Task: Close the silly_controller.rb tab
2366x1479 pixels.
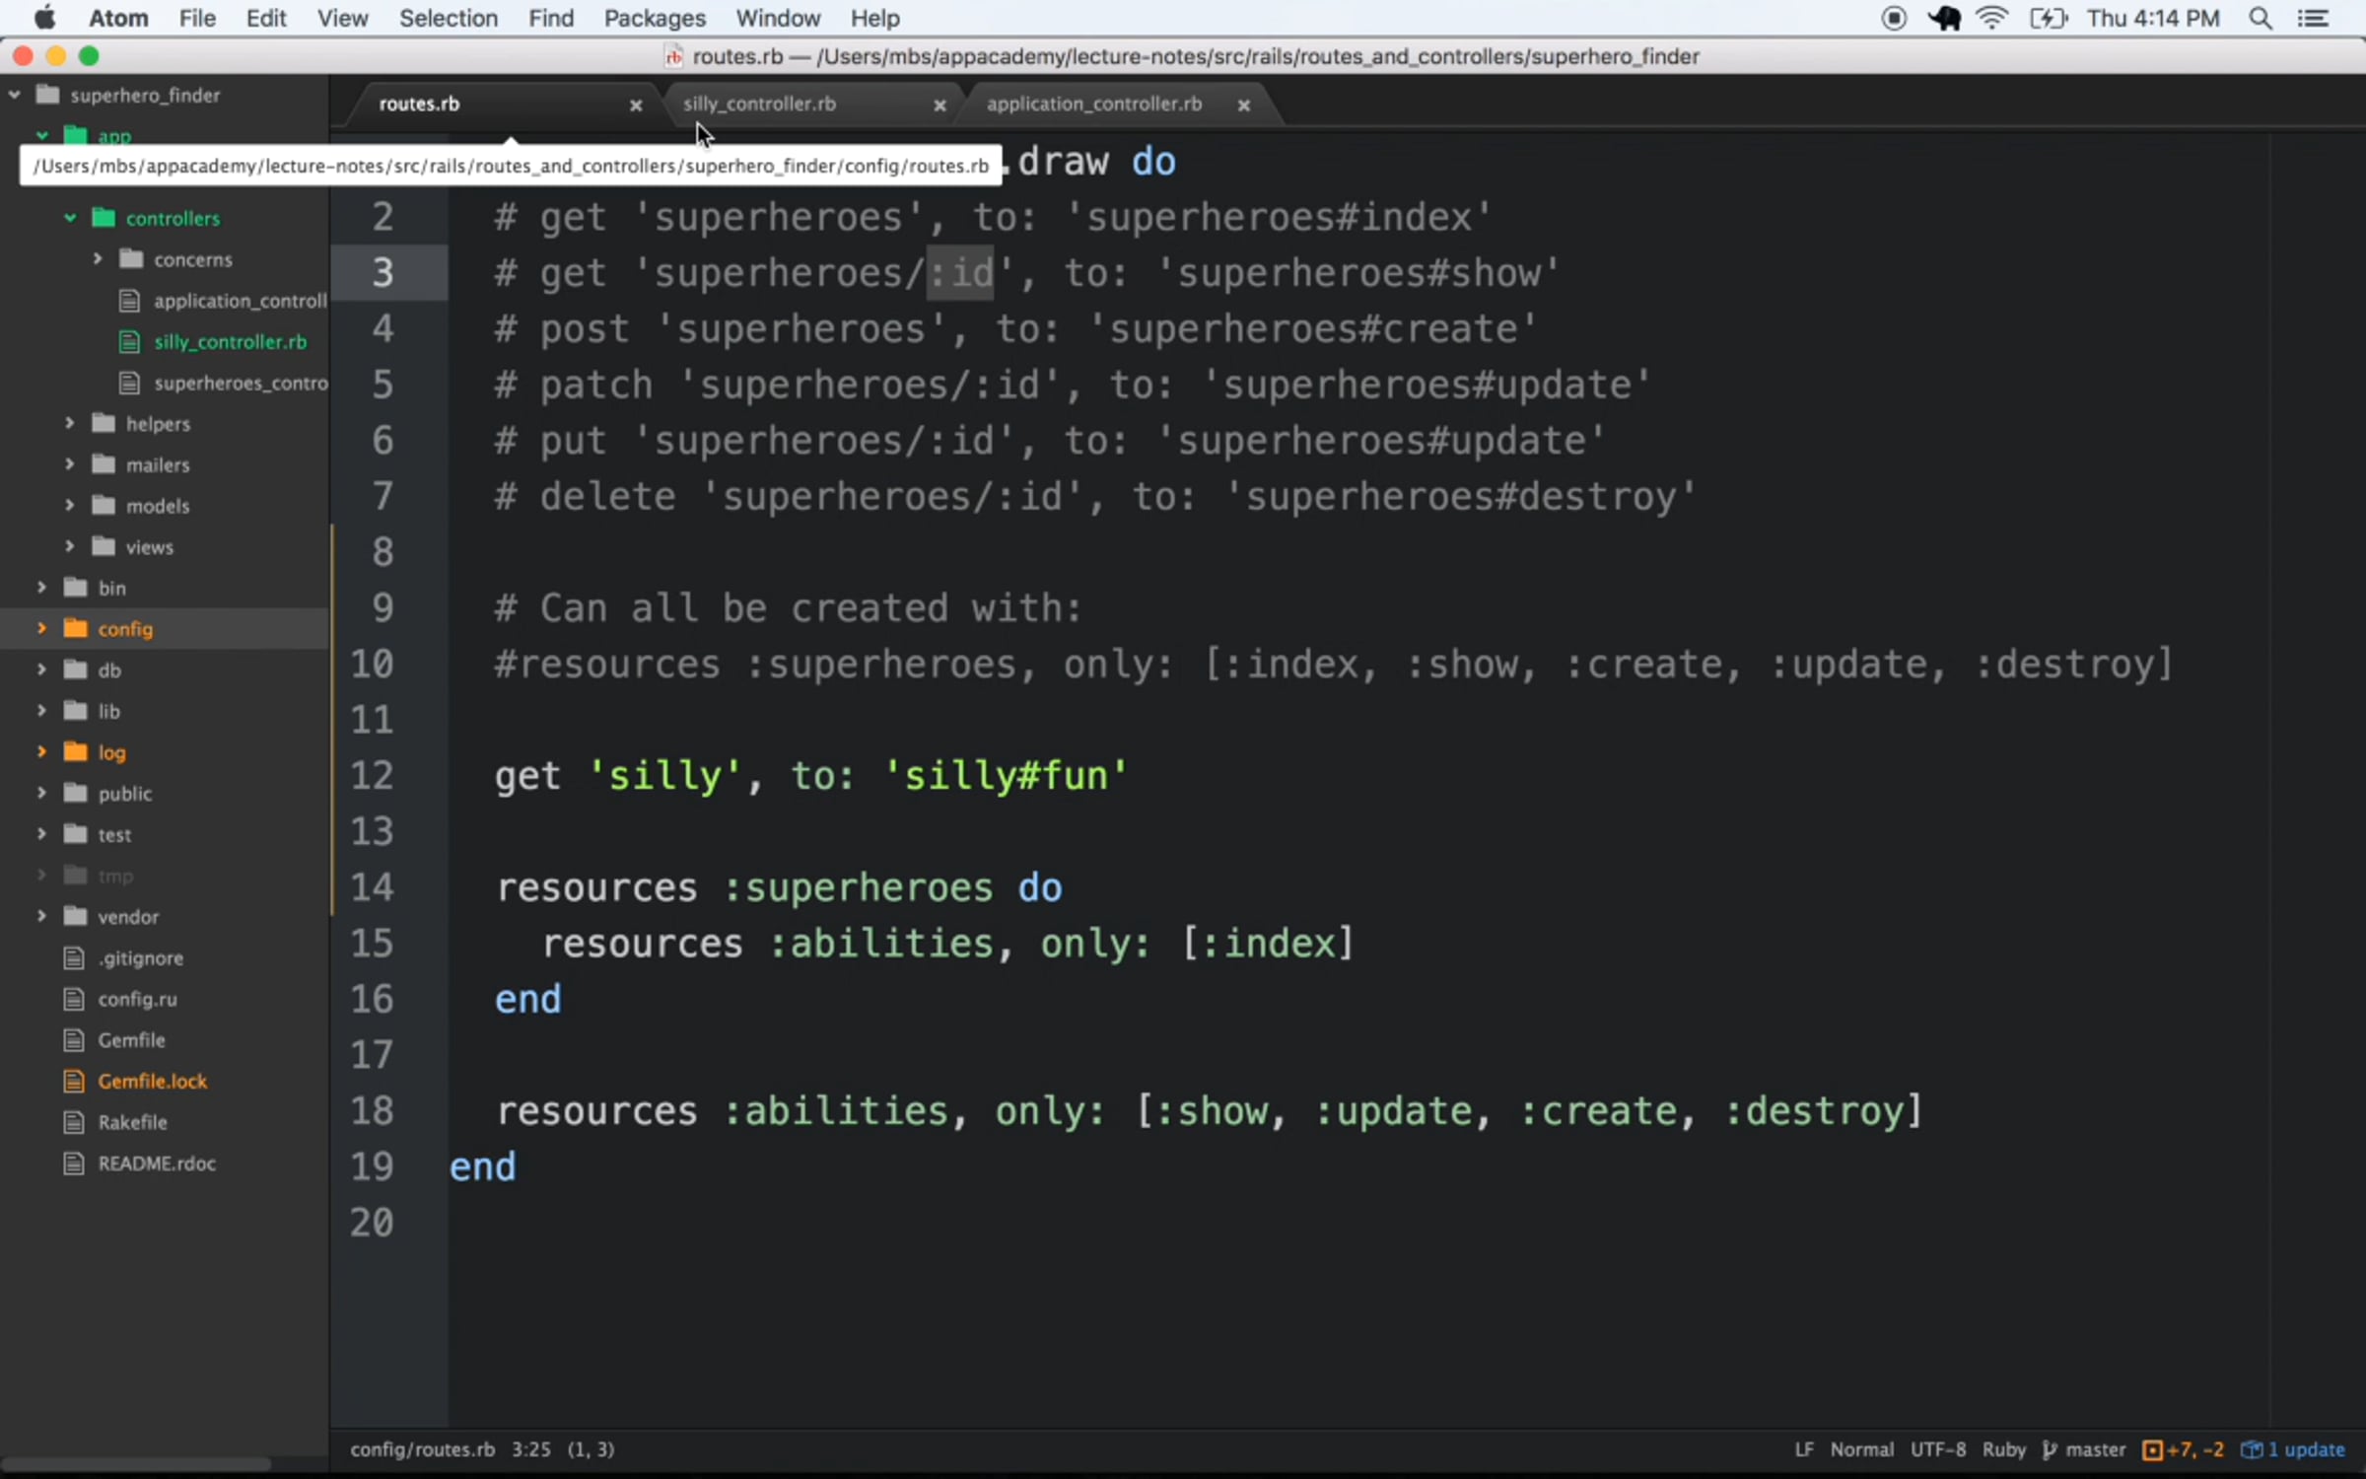Action: pyautogui.click(x=939, y=105)
